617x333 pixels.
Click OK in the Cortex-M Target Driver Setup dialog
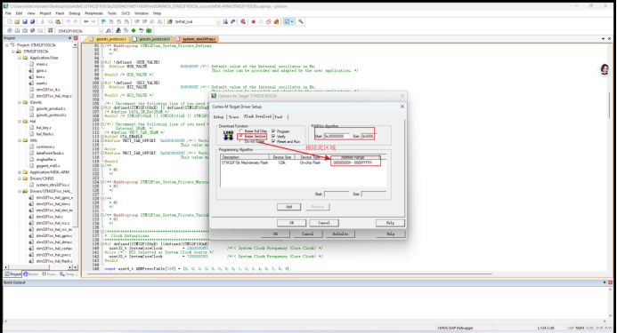pos(291,223)
